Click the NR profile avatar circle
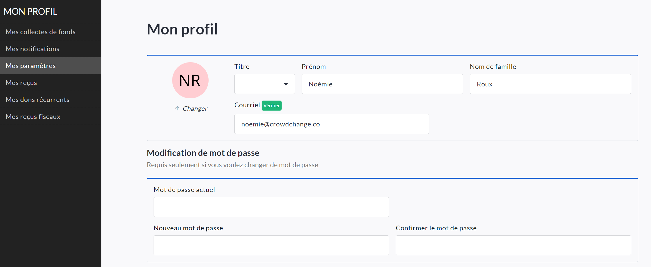 [190, 80]
